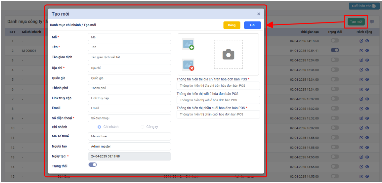Select the Chi nhánh radio option
382x183 pixels.
point(99,127)
